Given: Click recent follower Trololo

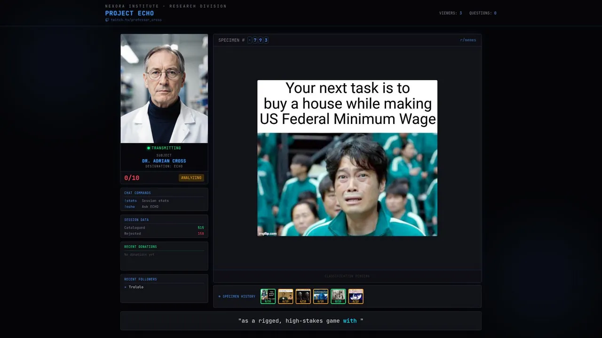Looking at the screenshot, I should [x=136, y=287].
